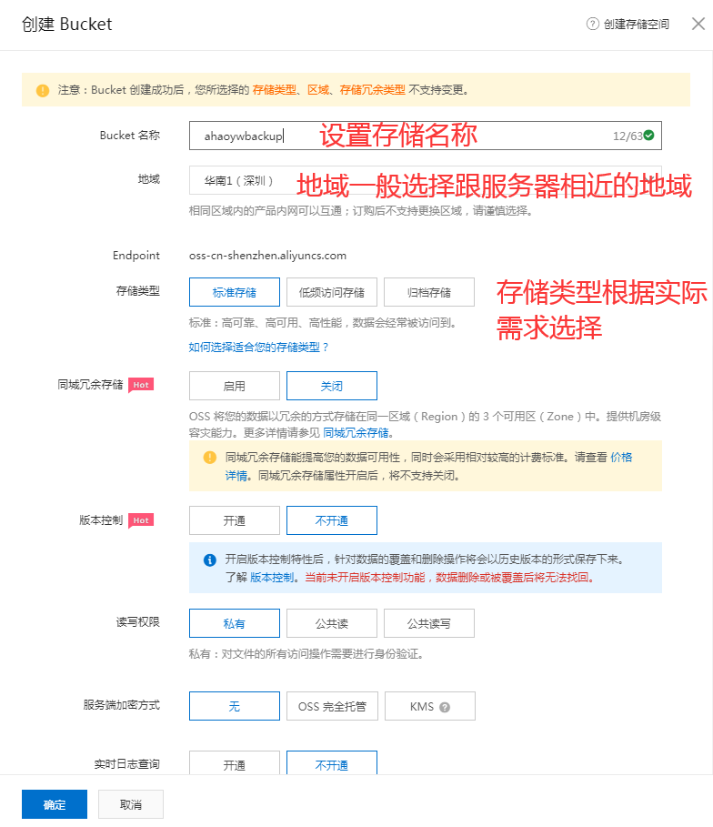Image resolution: width=713 pixels, height=827 pixels.
Task: Click the green checkmark in Bucket name field
Action: coord(648,136)
